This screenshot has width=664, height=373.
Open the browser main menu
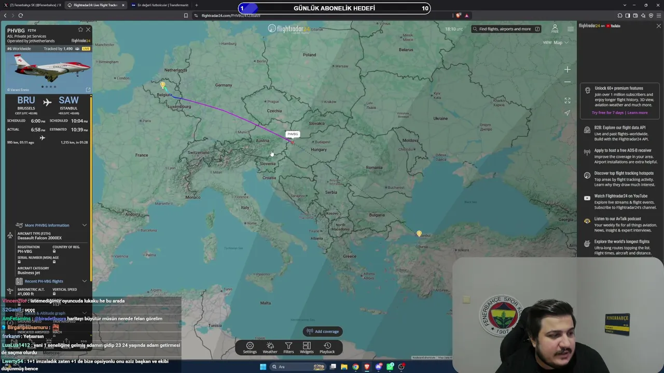point(659,16)
